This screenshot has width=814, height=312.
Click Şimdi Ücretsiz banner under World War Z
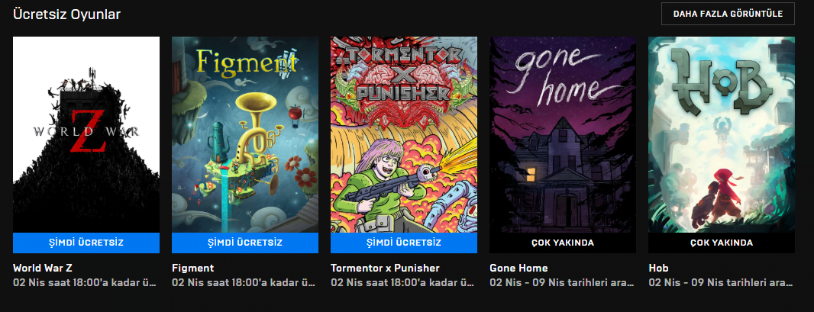(x=86, y=243)
